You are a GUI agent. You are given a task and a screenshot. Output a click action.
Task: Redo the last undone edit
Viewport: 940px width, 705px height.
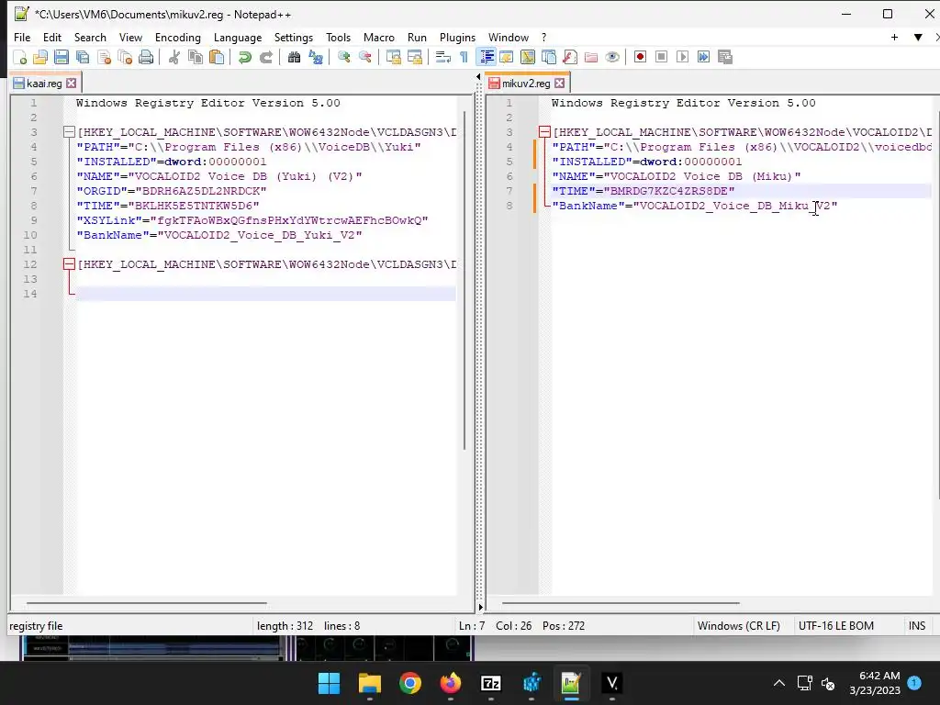[x=265, y=57]
